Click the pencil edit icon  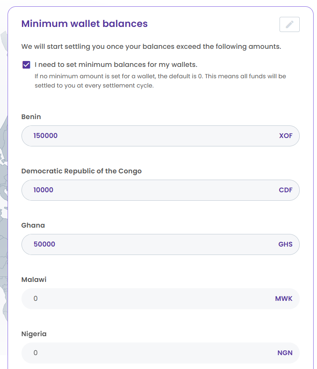click(290, 24)
